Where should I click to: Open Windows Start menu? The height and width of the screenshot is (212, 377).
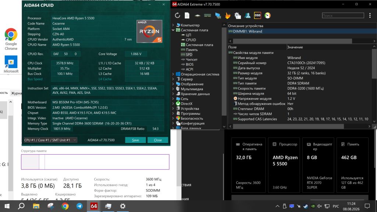[x=7, y=206]
